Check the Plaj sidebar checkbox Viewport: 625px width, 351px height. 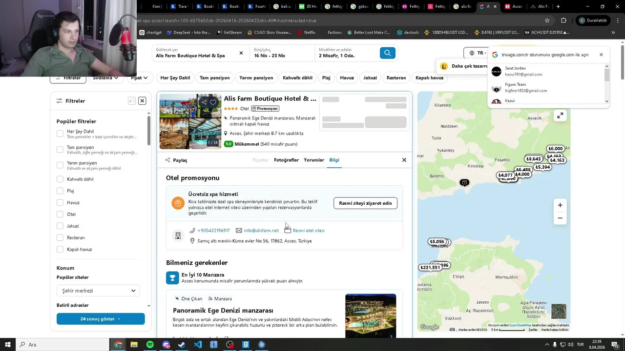(x=60, y=191)
